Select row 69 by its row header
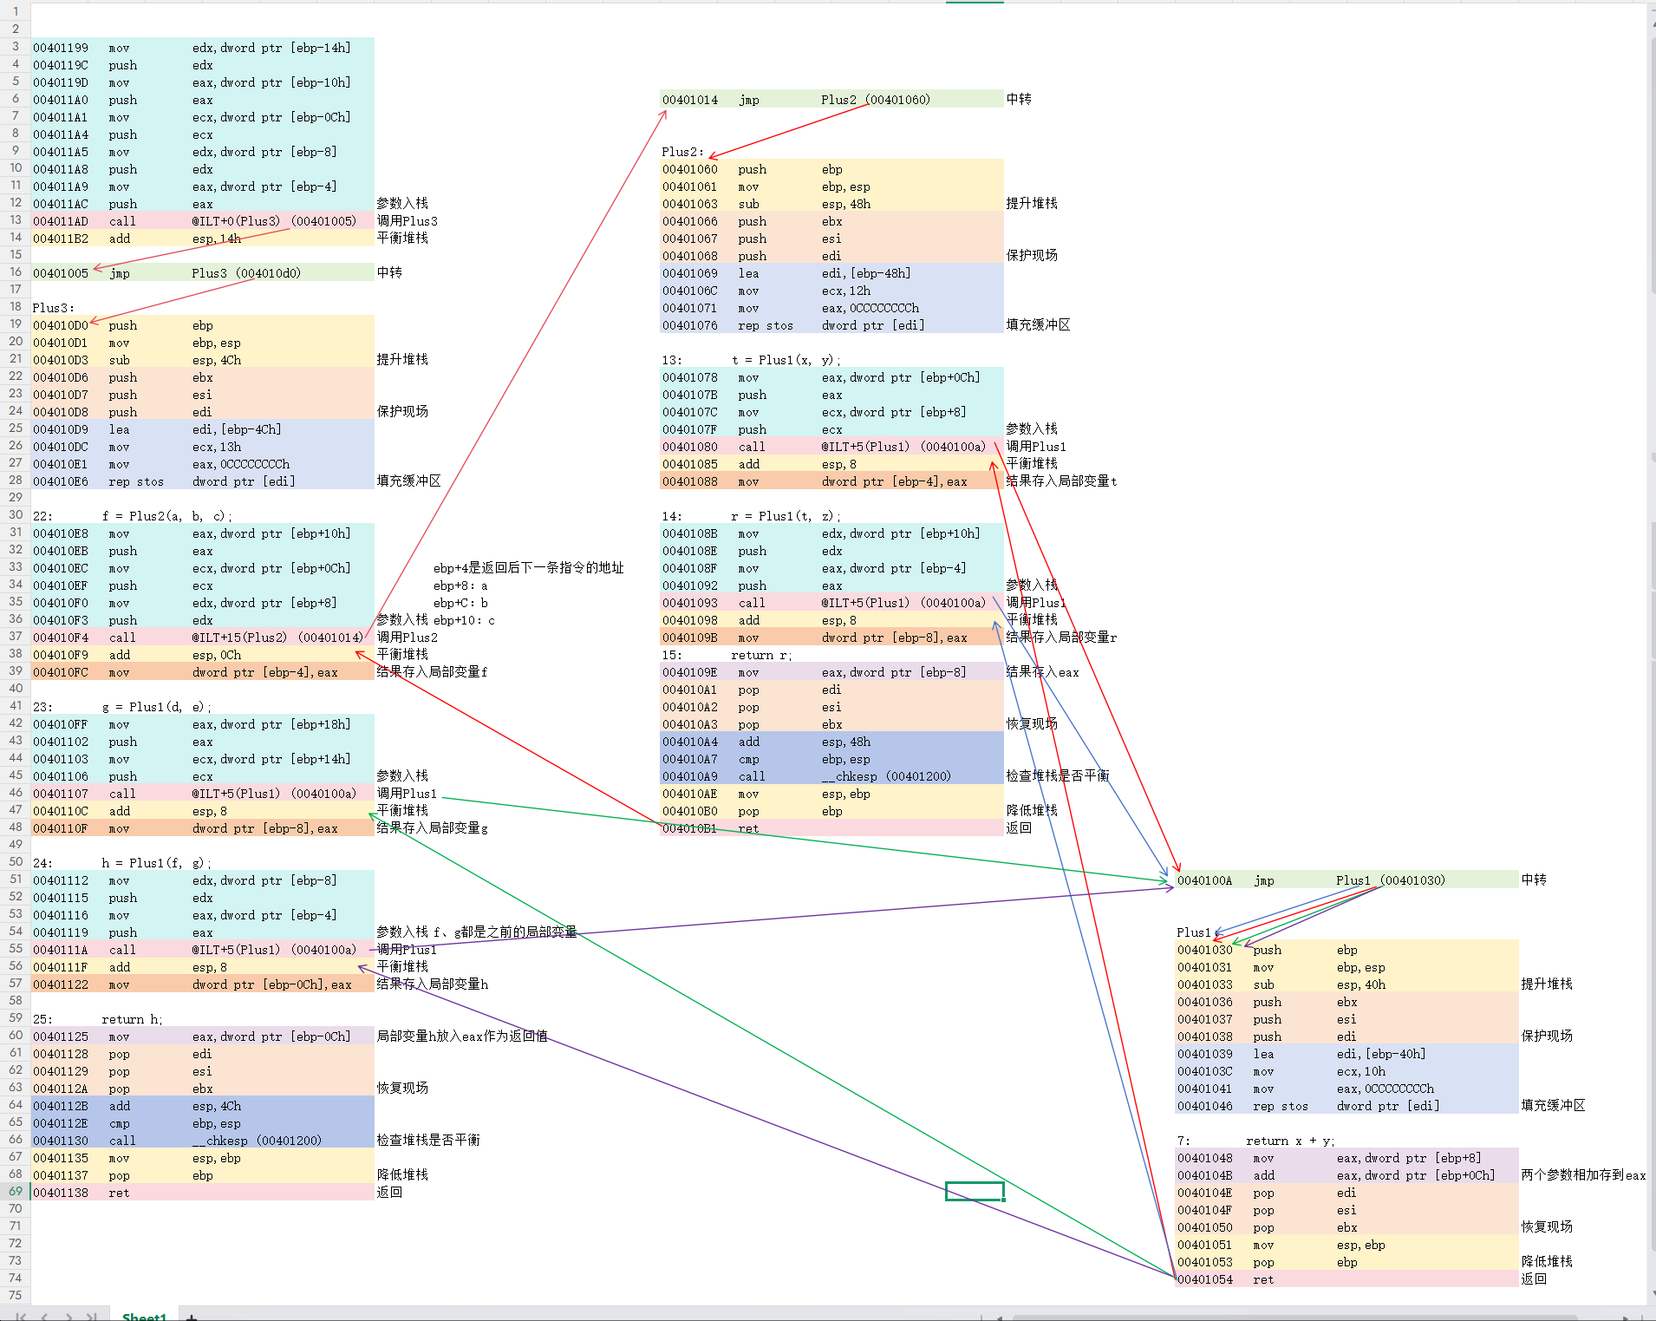Screen dimensions: 1656x1321 coord(16,1192)
